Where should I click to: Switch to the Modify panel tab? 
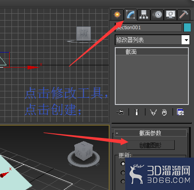(130, 15)
